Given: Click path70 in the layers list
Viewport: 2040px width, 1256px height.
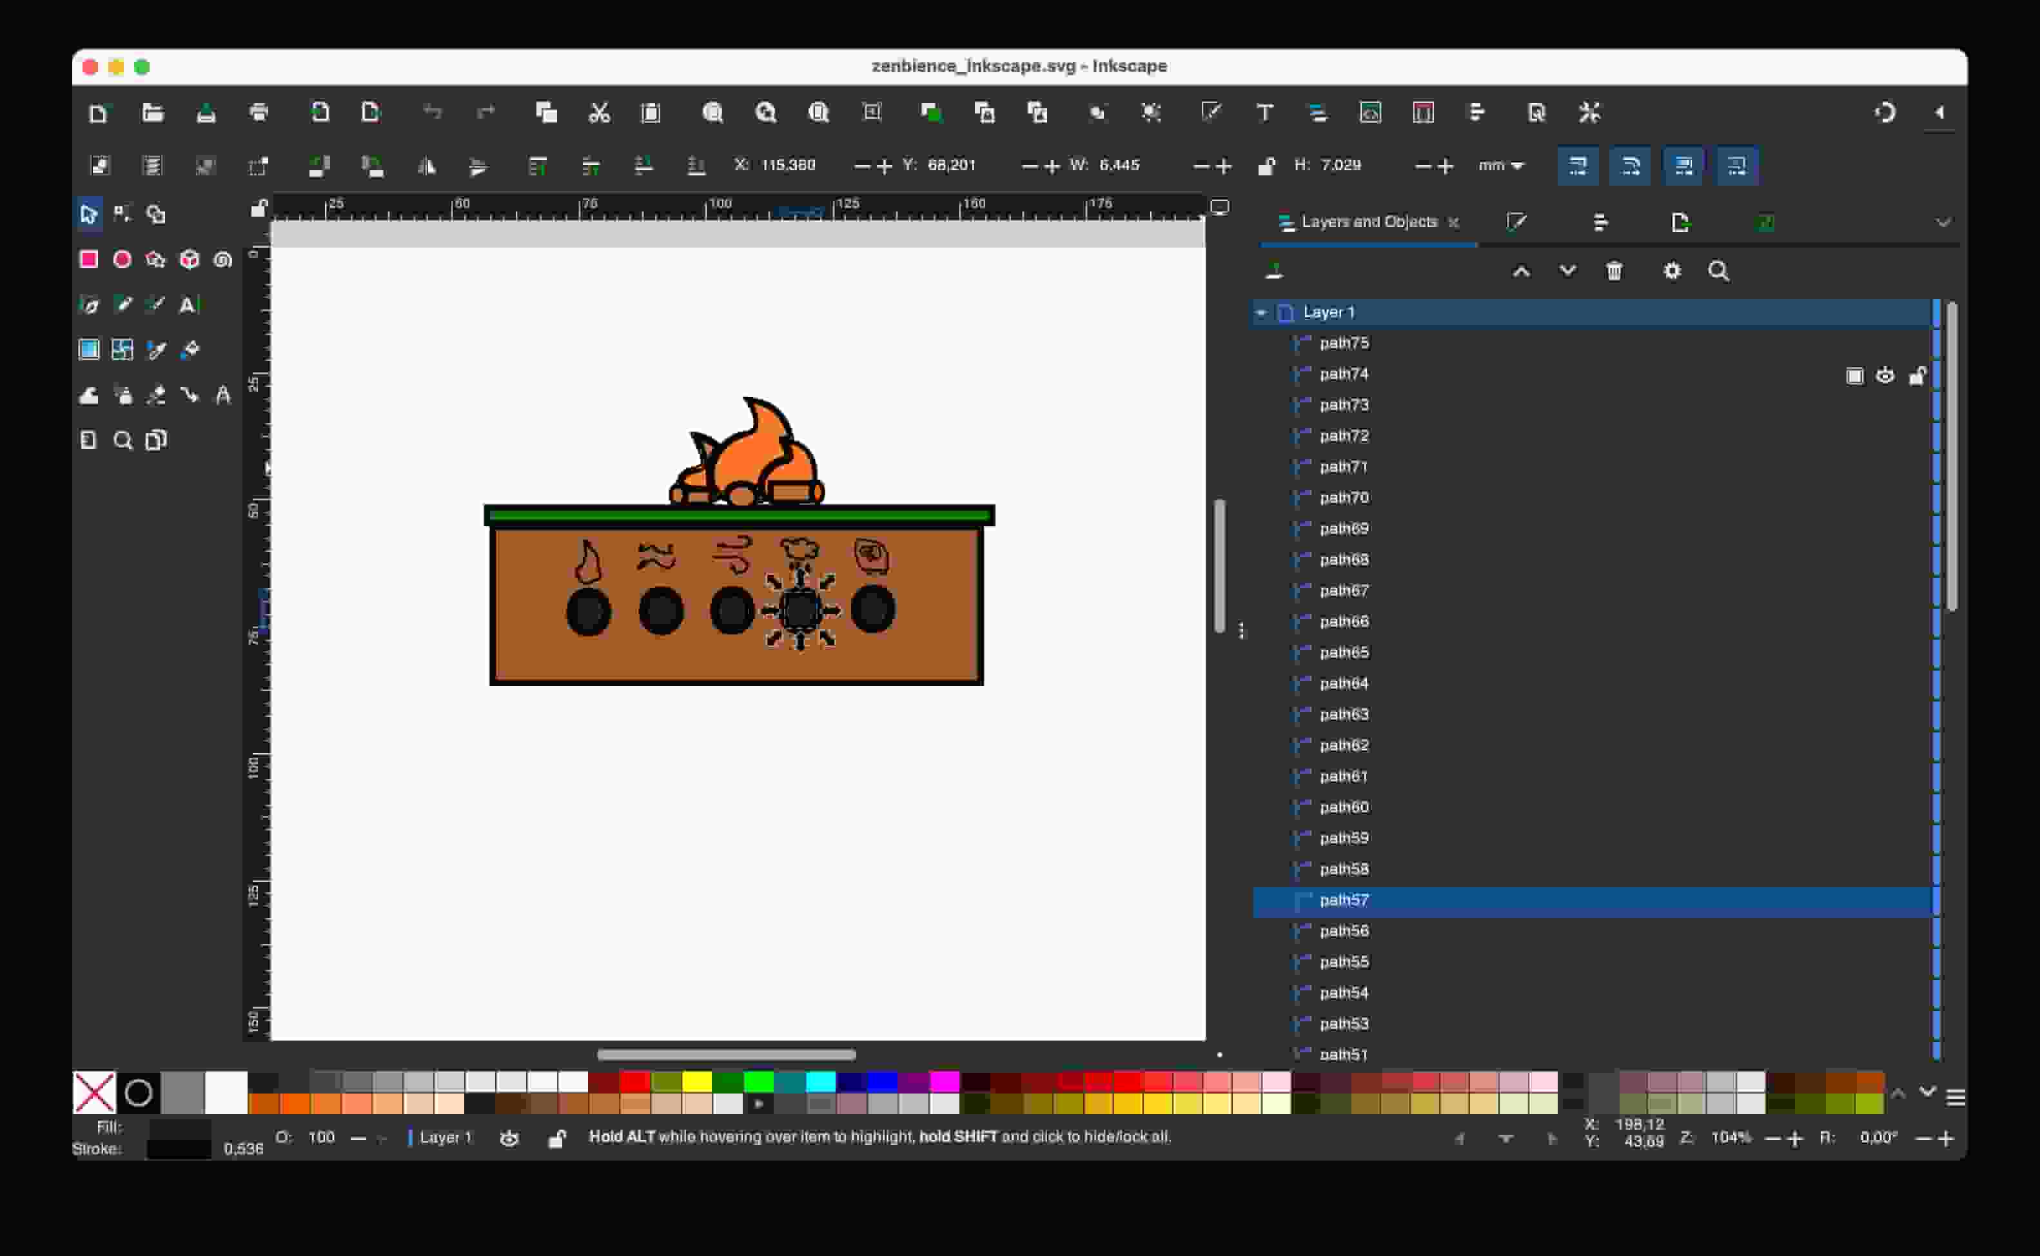Looking at the screenshot, I should point(1344,498).
